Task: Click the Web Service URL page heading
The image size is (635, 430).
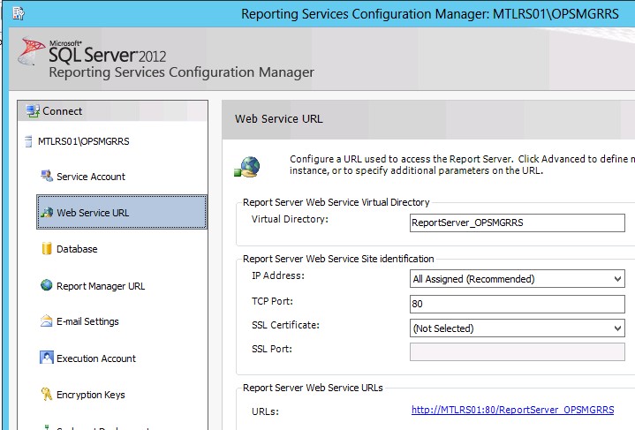Action: click(x=278, y=118)
